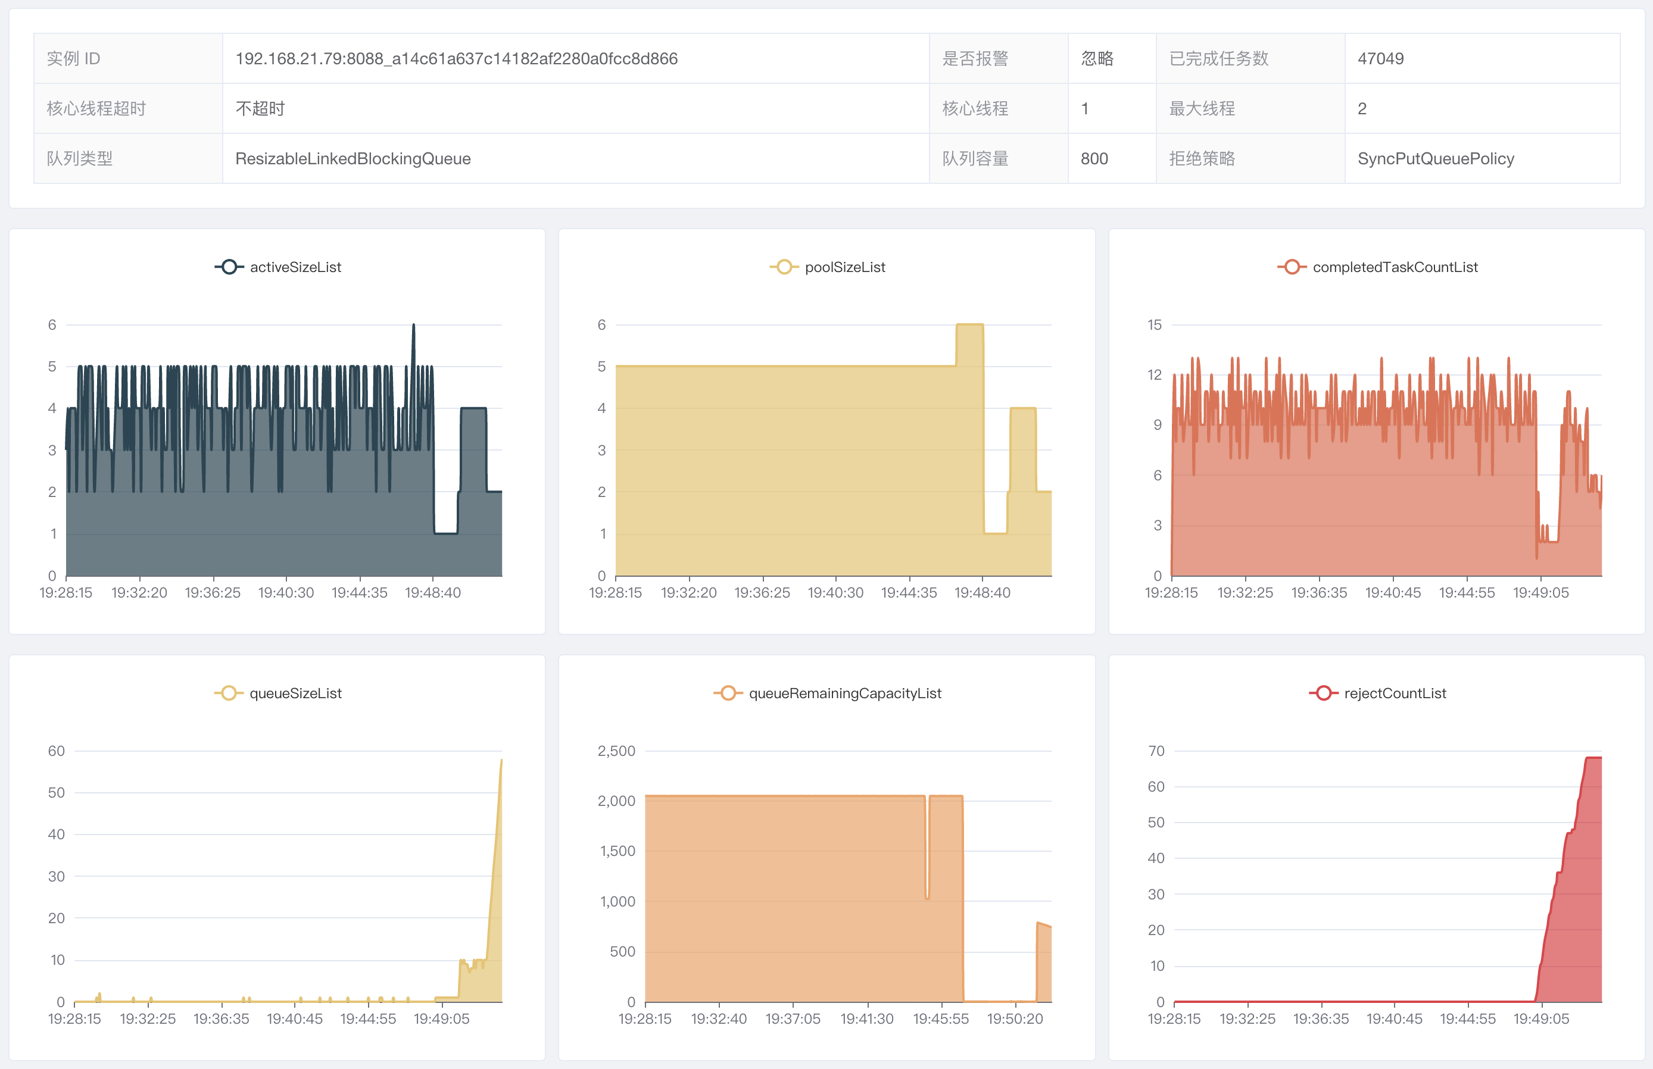The image size is (1653, 1069).
Task: Toggle the activeSizeList legend marker icon
Action: 229,267
